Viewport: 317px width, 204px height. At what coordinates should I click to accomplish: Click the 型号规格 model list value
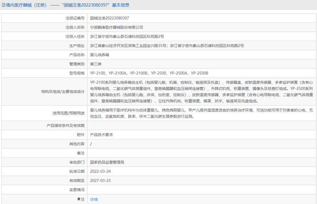[x=149, y=73]
